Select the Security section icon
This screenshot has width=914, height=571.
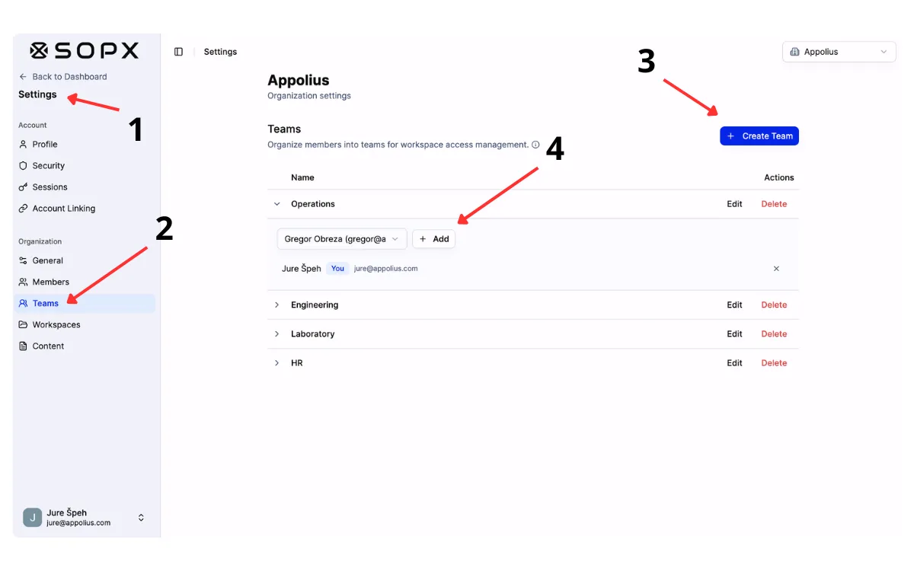pos(23,165)
